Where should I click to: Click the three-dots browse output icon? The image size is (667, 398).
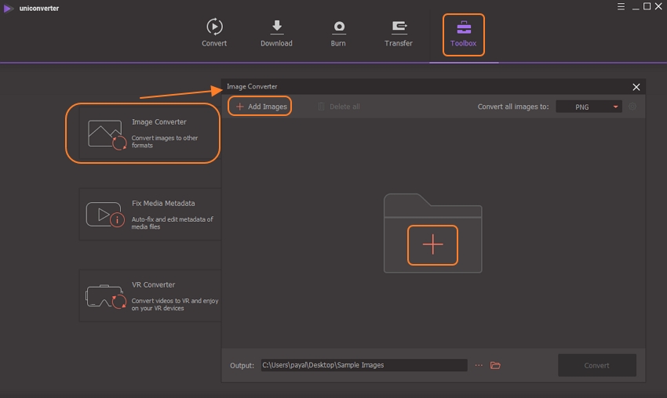click(479, 365)
